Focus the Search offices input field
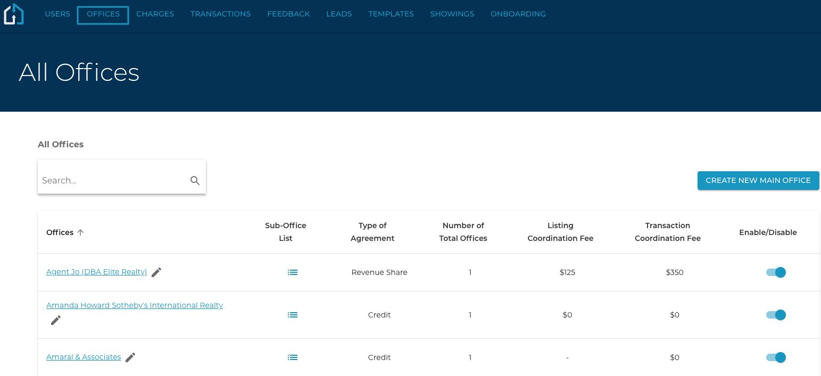The image size is (821, 376). coord(113,181)
